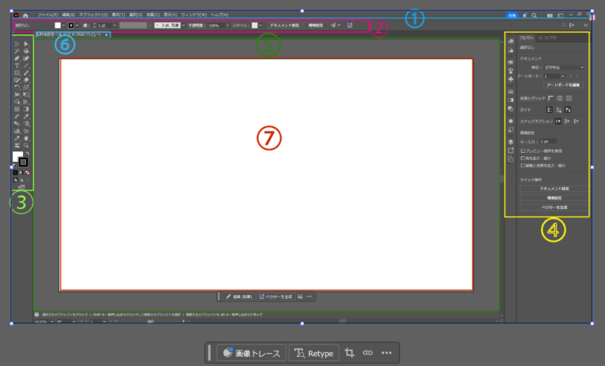Click ドキュメント設定 under クイック操作
Image resolution: width=605 pixels, height=366 pixels.
[x=554, y=189]
